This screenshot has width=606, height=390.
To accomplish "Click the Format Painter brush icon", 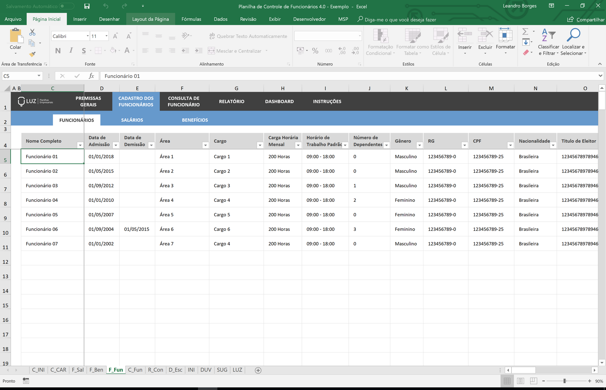I will 32,54.
